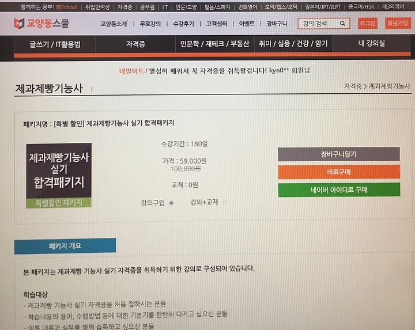Click the 제과제빵기능사 package thumbnail image
The height and width of the screenshot is (330, 415).
(x=59, y=176)
